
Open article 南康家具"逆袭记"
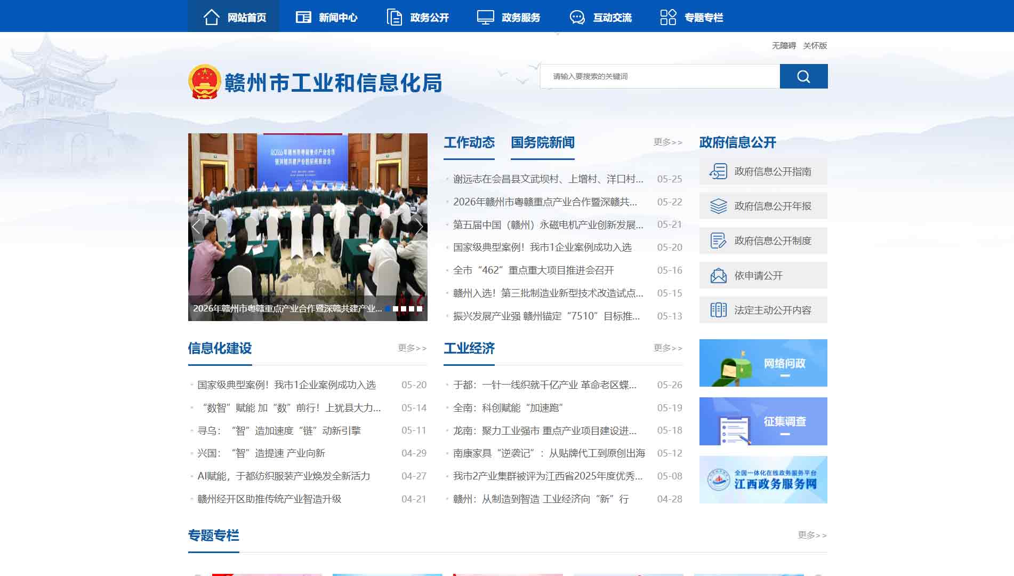[x=549, y=453]
